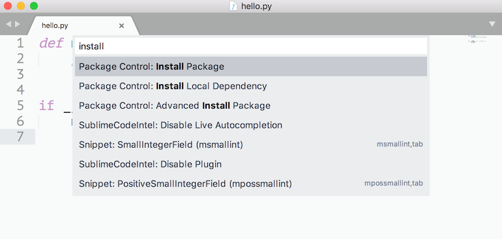Choose Package Control: Install Local Dependency
The height and width of the screenshot is (239, 502).
click(x=251, y=86)
